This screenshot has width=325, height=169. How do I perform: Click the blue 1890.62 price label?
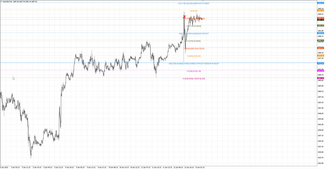321,33
